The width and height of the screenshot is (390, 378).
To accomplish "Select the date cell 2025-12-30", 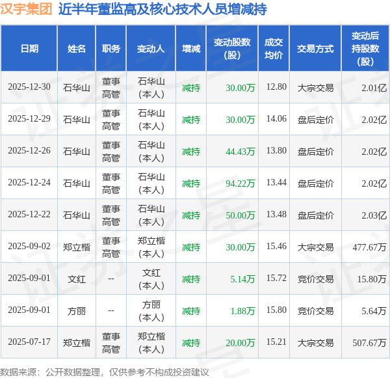I will click(x=29, y=87).
